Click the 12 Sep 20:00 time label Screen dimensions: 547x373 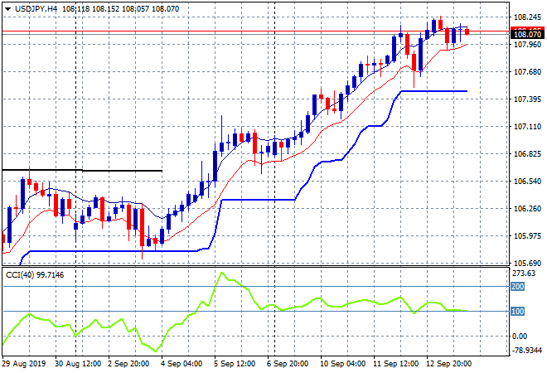448,364
